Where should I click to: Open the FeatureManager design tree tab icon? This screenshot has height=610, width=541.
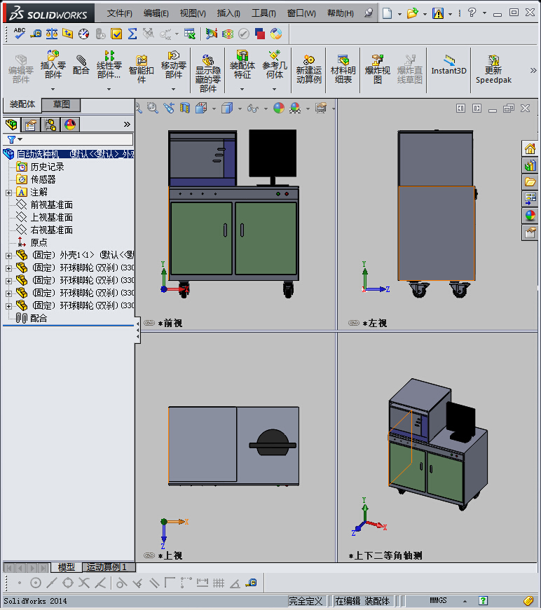coord(12,125)
